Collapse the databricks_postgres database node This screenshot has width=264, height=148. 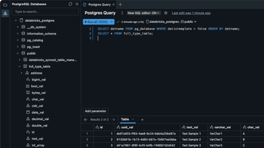tap(16, 20)
